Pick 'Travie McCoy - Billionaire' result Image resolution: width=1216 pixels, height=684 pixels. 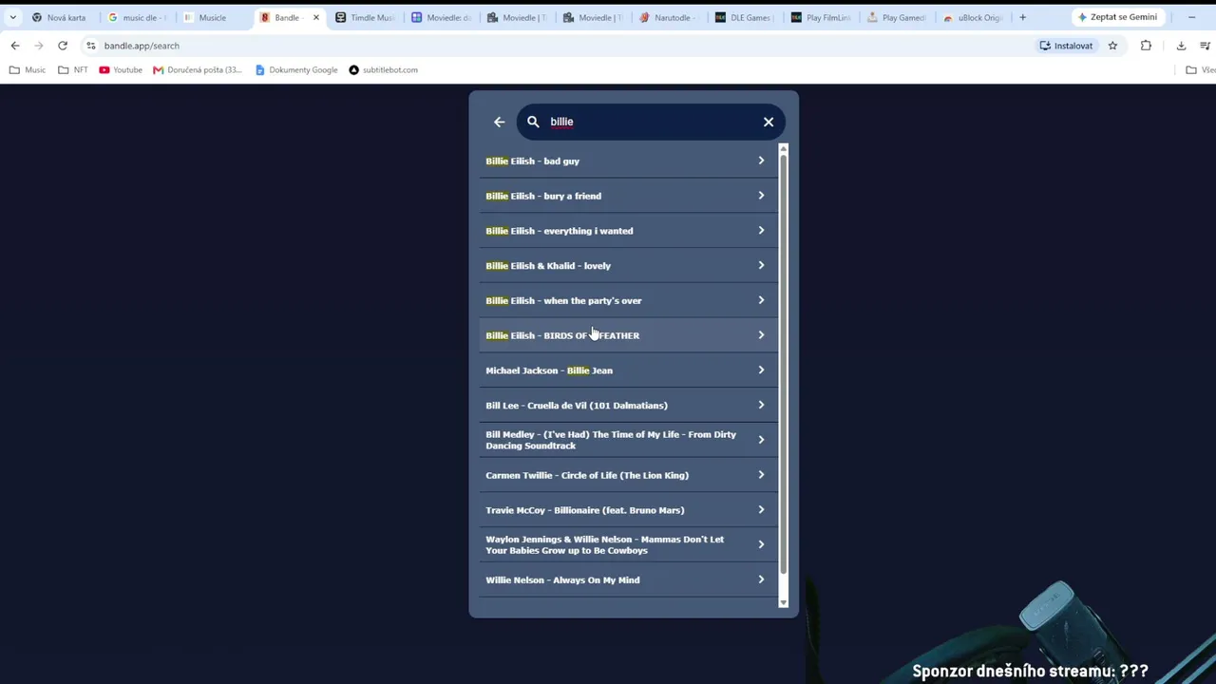[628, 510]
